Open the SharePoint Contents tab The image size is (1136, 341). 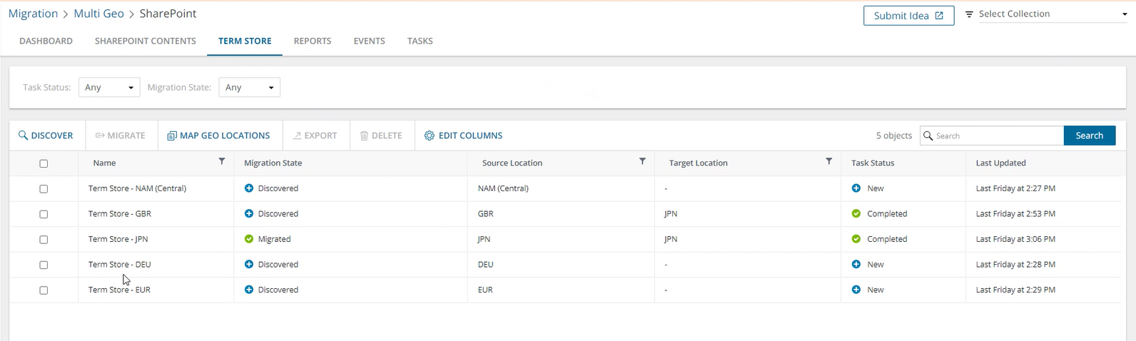[x=145, y=41]
